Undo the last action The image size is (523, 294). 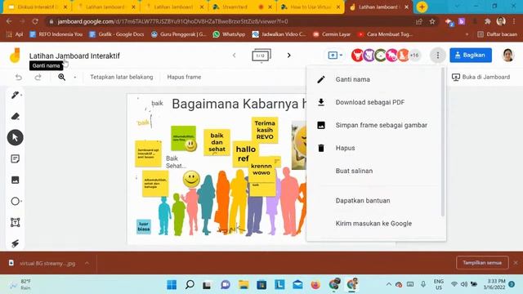[x=19, y=77]
